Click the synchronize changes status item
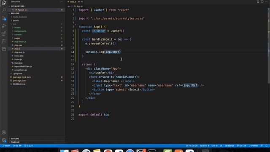Image resolution: width=270 pixels, height=152 pixels. 17,146
